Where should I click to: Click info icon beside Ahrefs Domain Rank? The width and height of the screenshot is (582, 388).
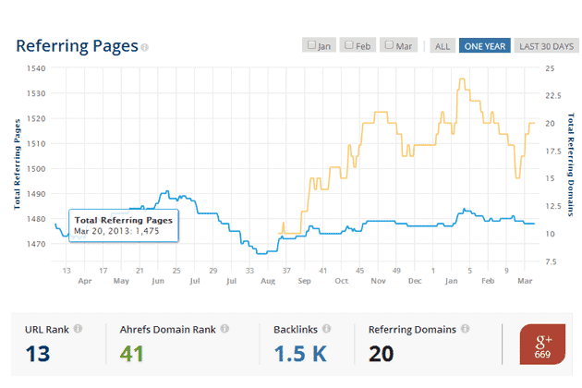tap(224, 328)
